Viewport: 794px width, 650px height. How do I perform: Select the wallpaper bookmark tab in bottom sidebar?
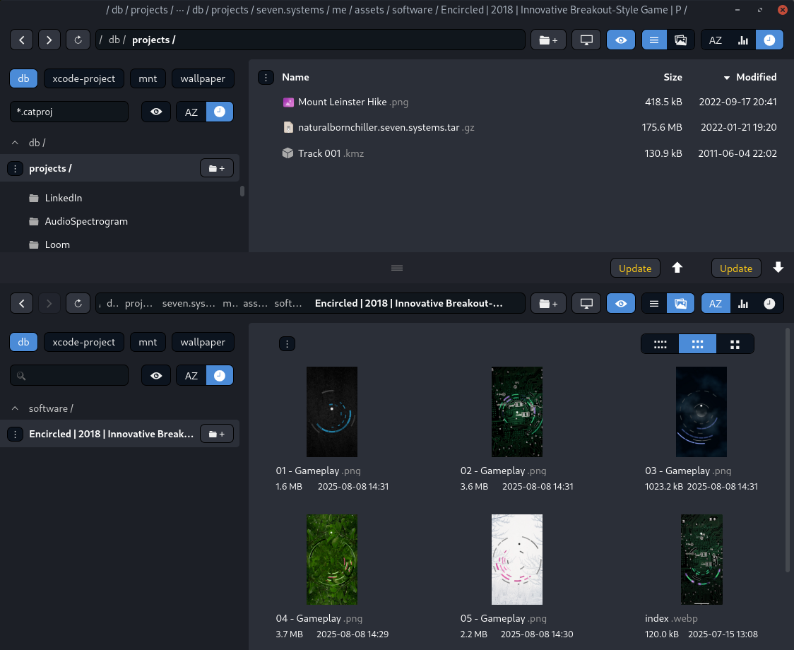coord(203,342)
